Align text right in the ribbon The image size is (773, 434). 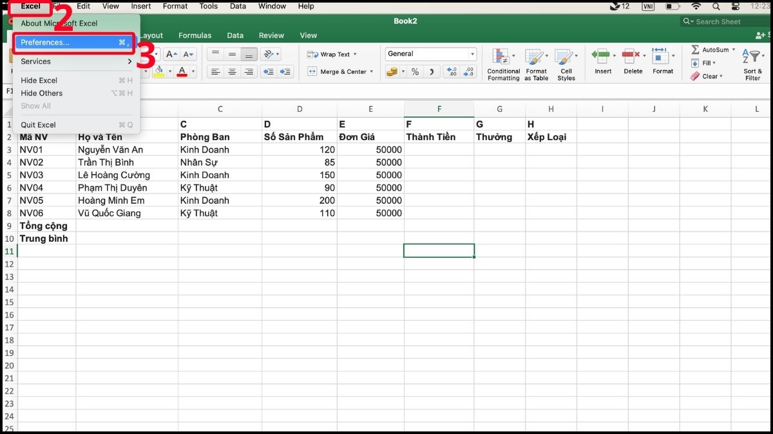pyautogui.click(x=249, y=72)
